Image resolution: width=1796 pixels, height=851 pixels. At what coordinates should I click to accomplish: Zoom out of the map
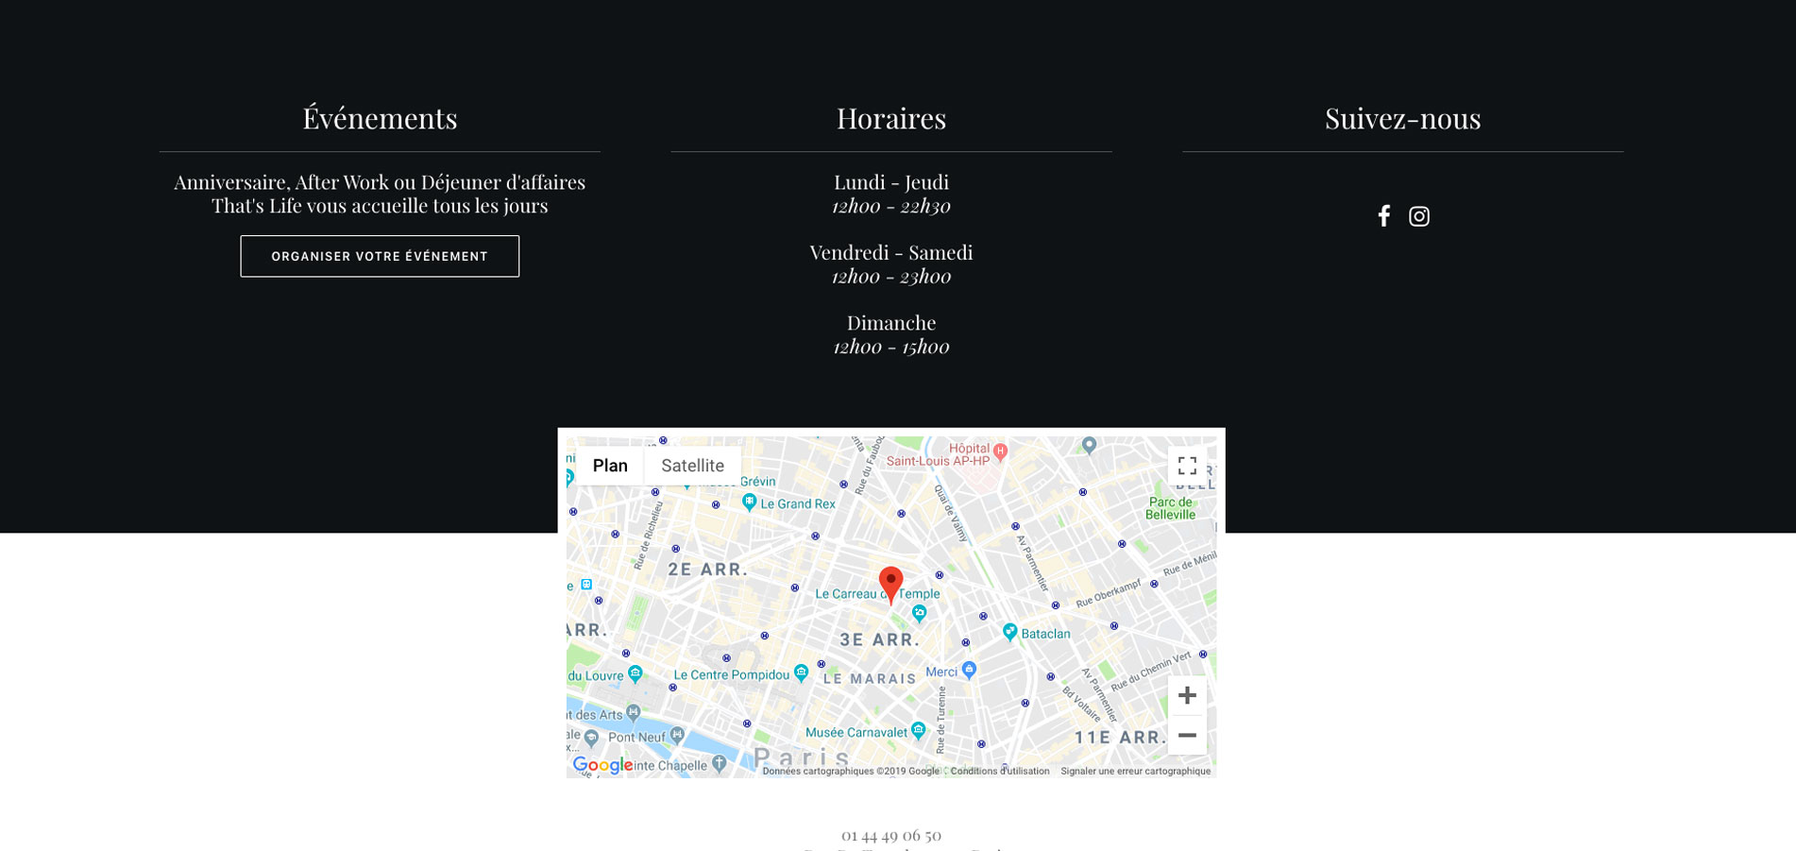coord(1187,735)
